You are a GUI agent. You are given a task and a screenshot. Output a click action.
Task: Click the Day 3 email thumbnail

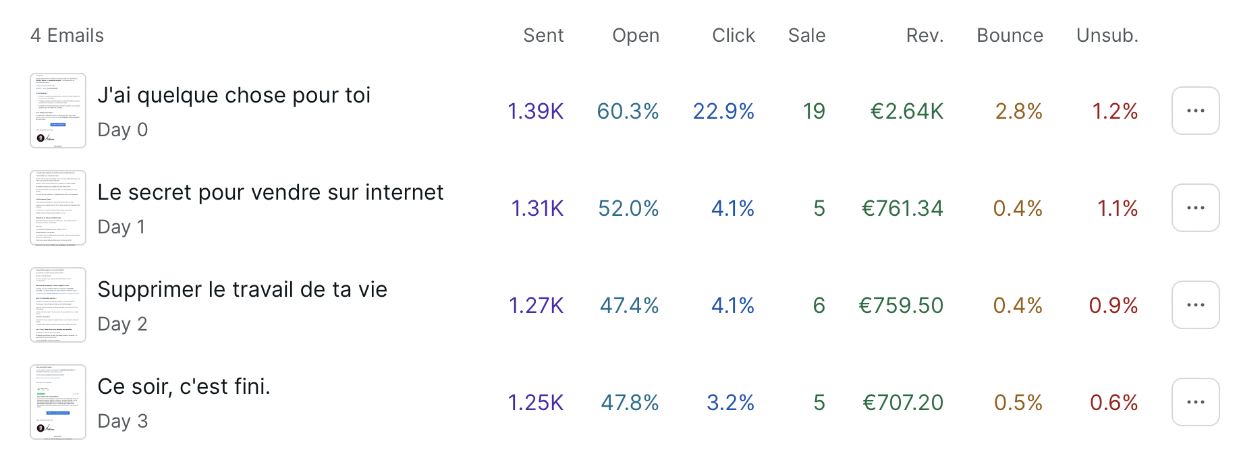(x=58, y=402)
